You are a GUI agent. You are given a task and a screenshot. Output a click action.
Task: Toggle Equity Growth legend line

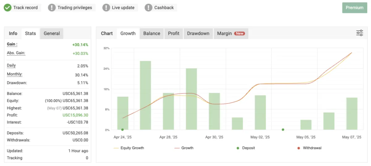[x=129, y=148]
